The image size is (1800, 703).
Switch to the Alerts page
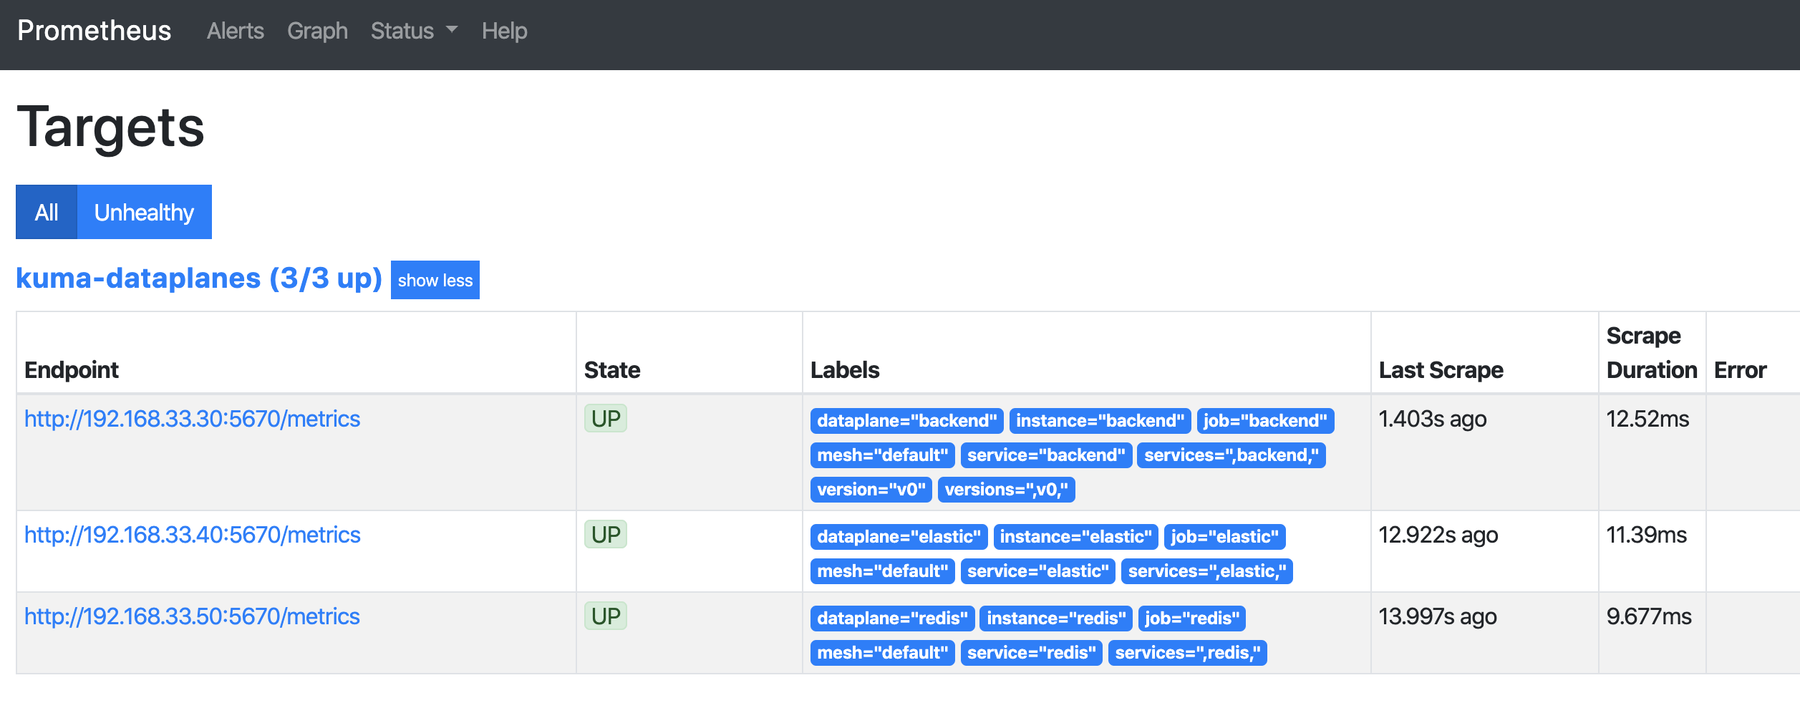tap(235, 31)
